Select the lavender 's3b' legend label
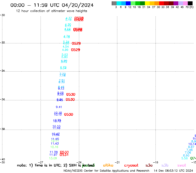Screen dimensions: 196x173 click(165, 165)
